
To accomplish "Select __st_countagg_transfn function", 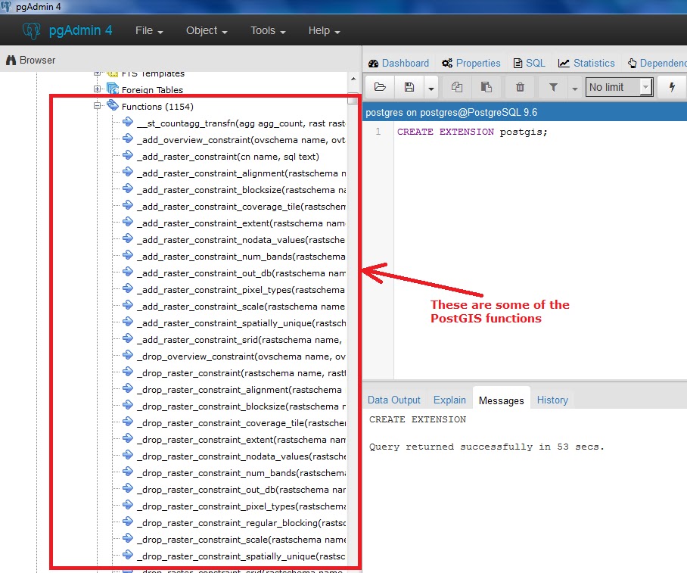I will point(241,123).
